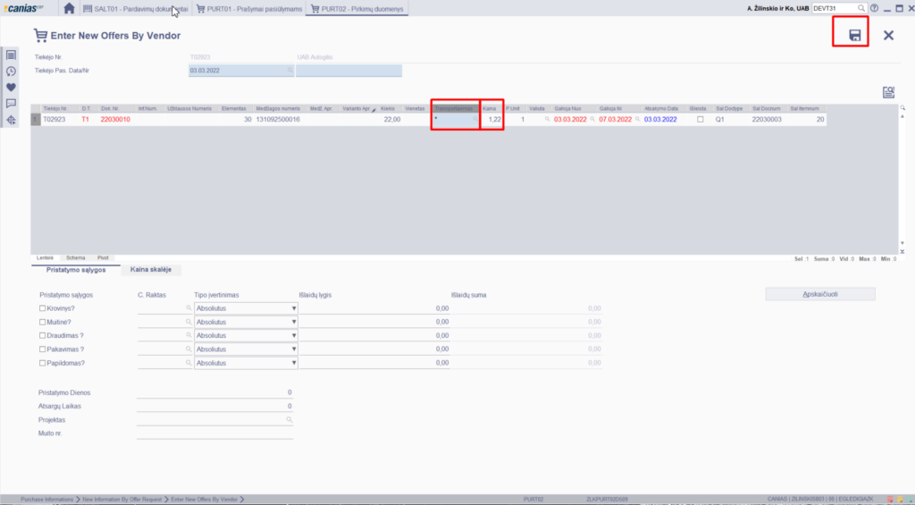Open the Absoliutus dropdown for Pakavimas
Image resolution: width=915 pixels, height=505 pixels.
point(293,349)
